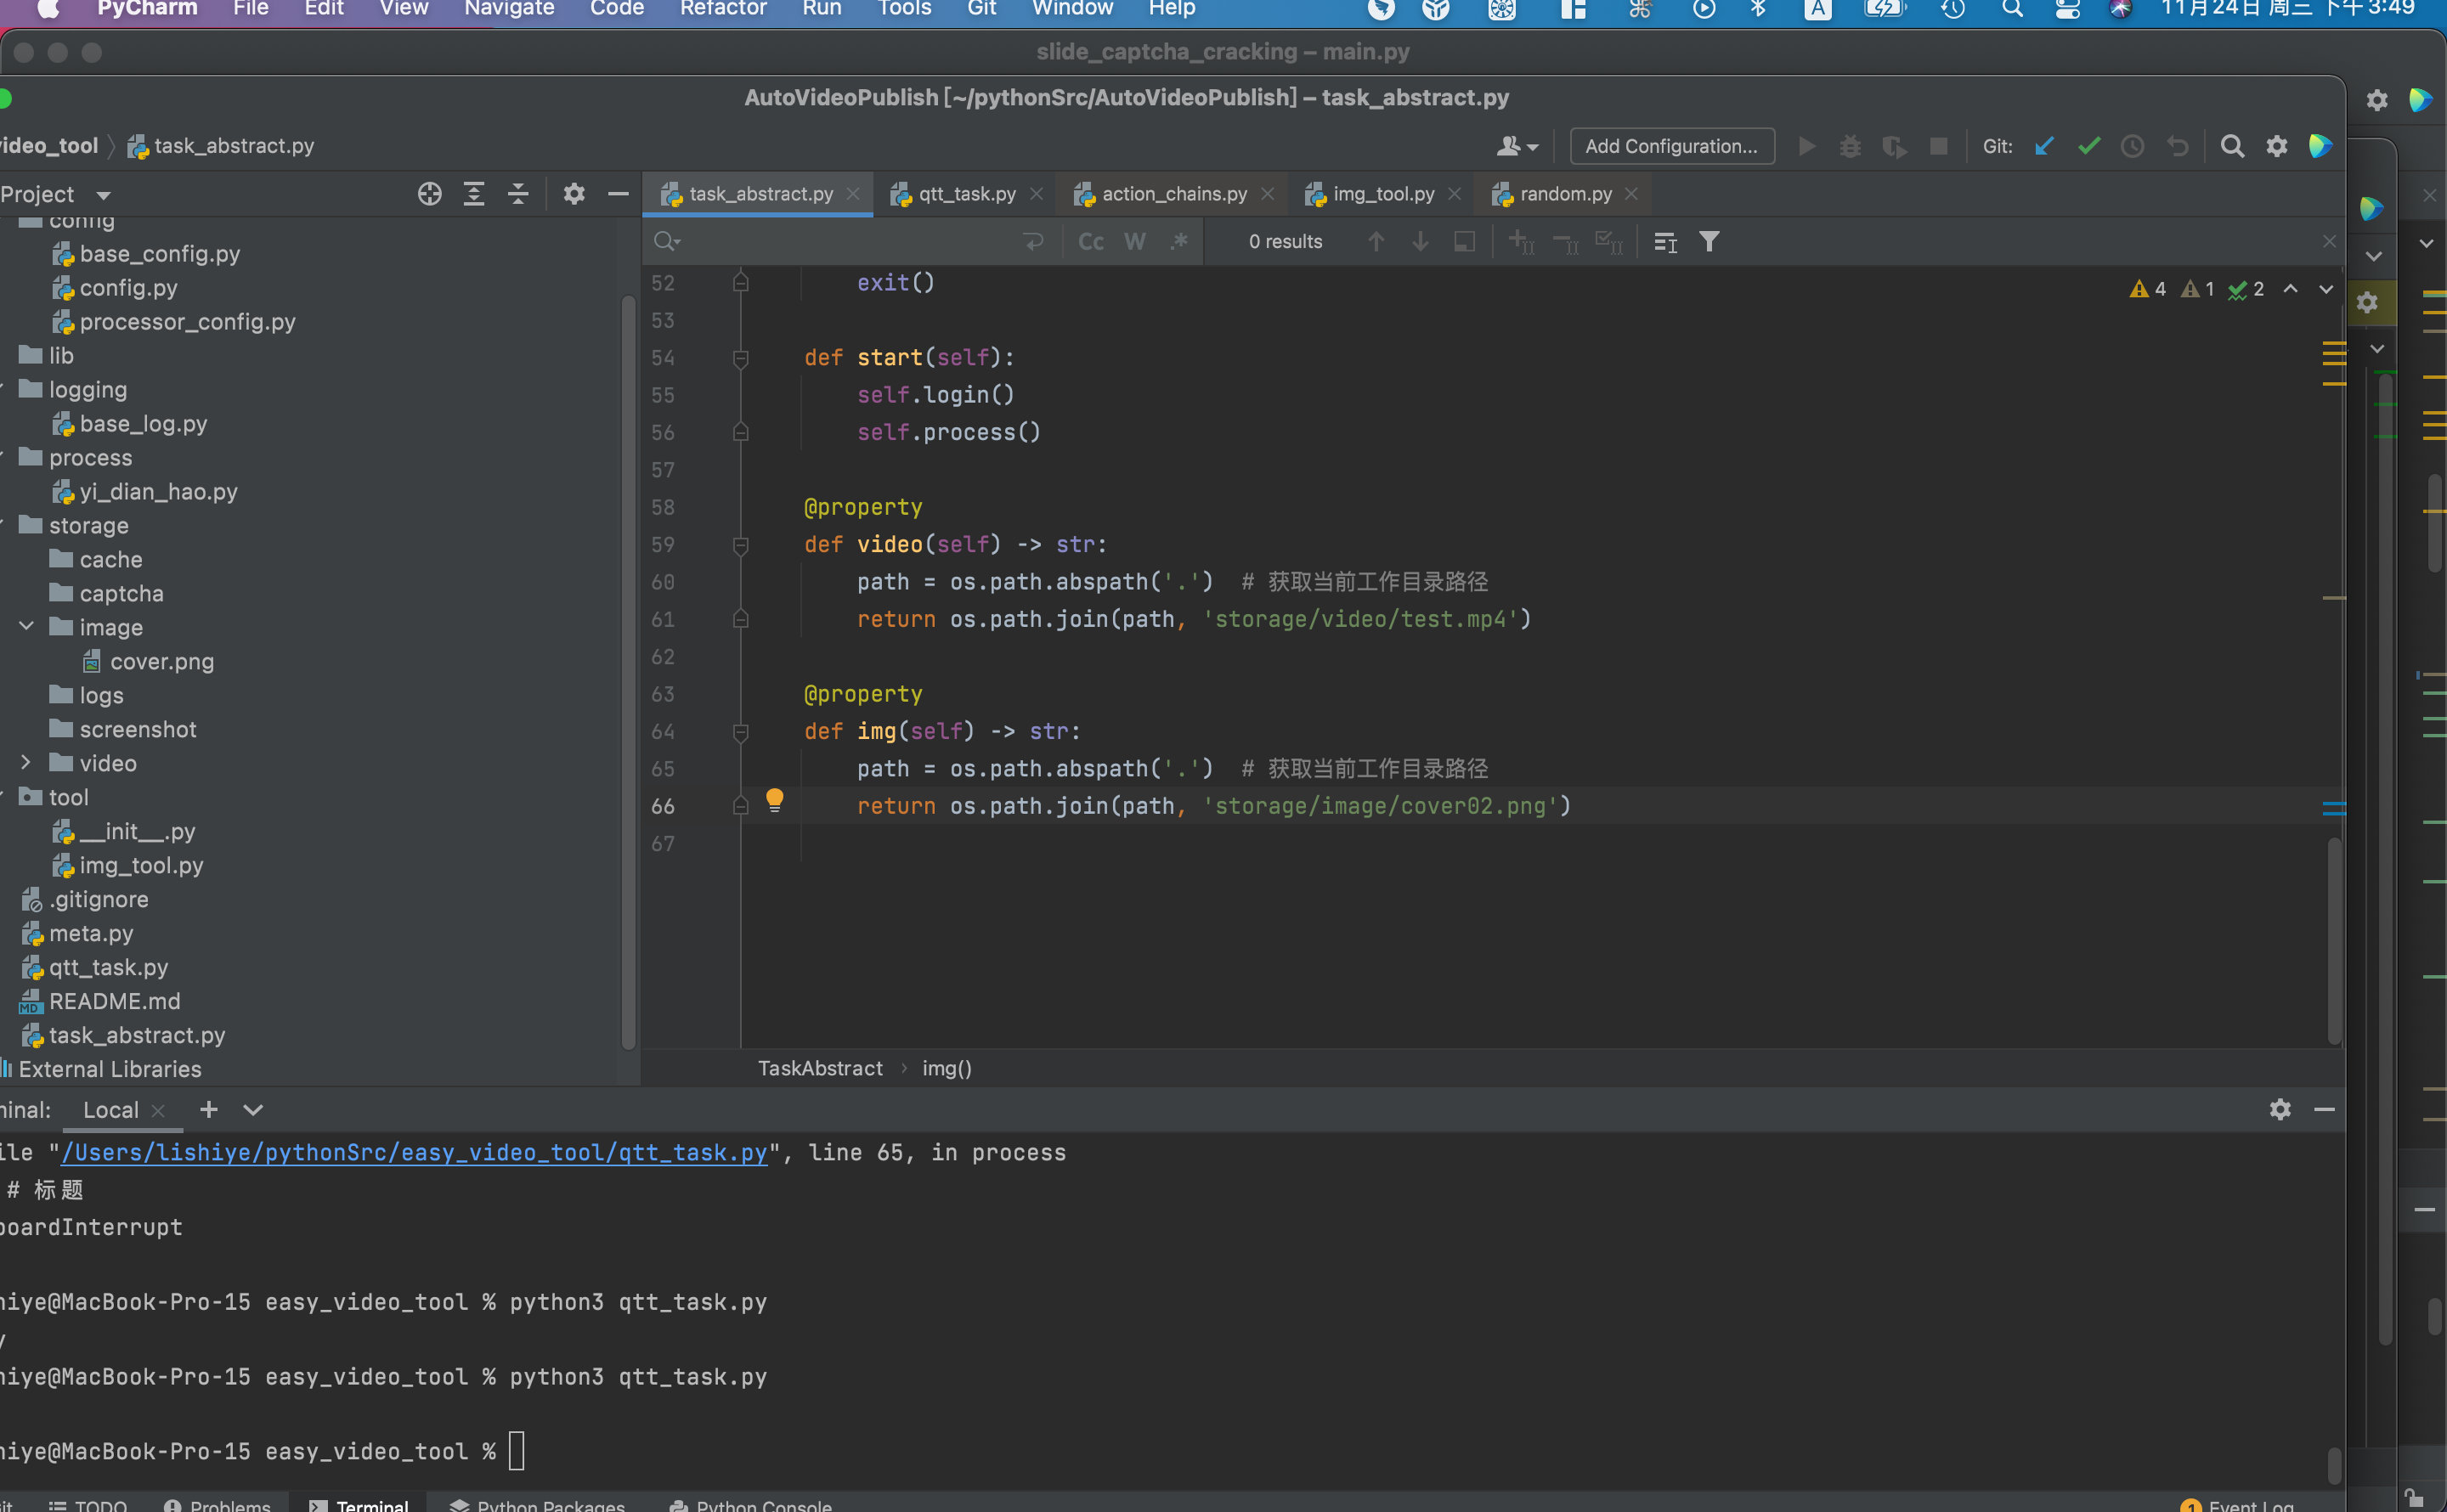Click Add Configuration button in toolbar
The image size is (2447, 1512).
[1670, 145]
